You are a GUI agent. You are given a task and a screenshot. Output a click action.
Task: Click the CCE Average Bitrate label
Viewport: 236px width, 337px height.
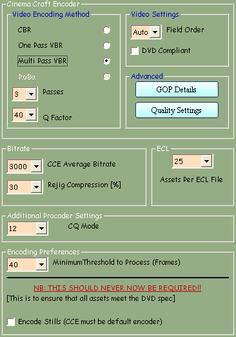click(x=81, y=164)
